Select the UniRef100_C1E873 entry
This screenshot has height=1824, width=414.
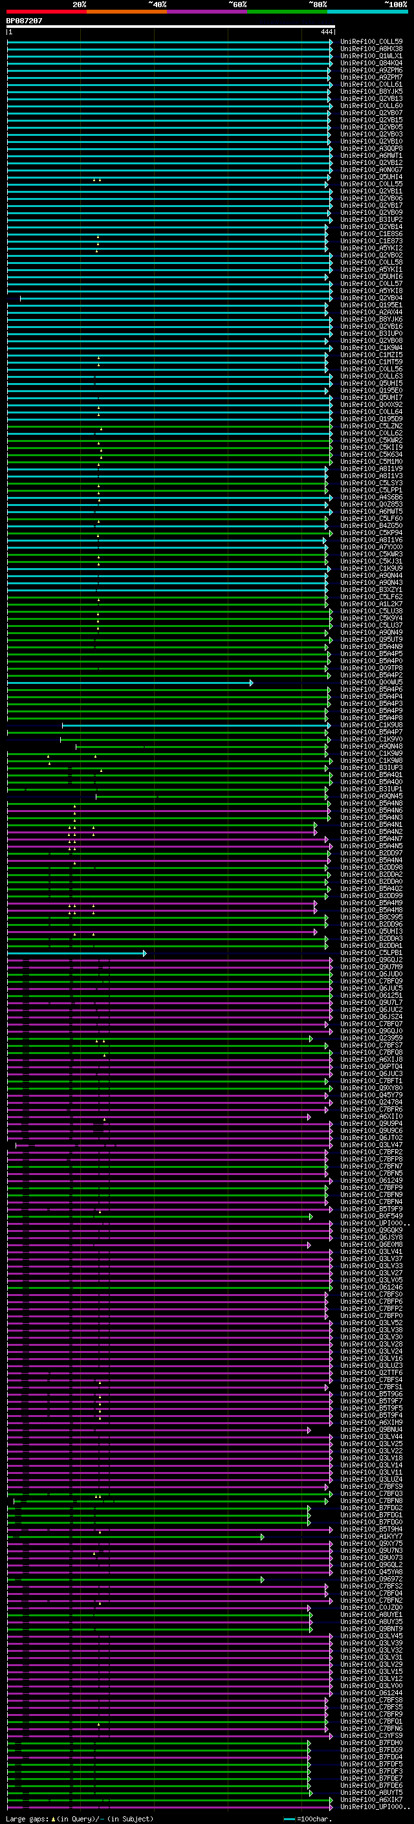click(x=371, y=241)
